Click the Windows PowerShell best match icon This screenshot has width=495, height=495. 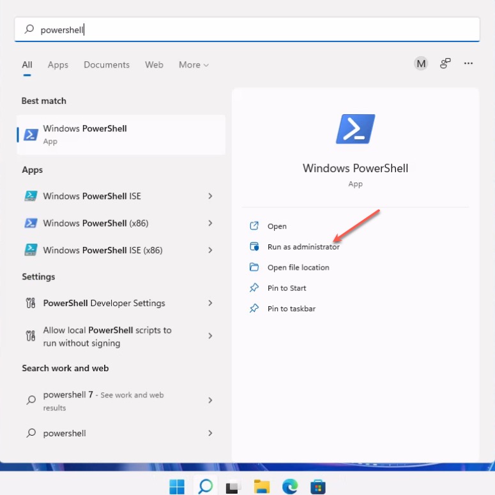pos(31,135)
